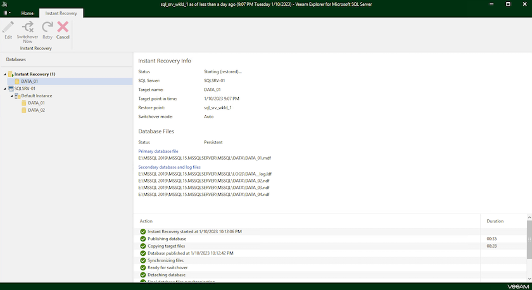This screenshot has width=532, height=290.
Task: Click the Action column header
Action: pyautogui.click(x=146, y=221)
